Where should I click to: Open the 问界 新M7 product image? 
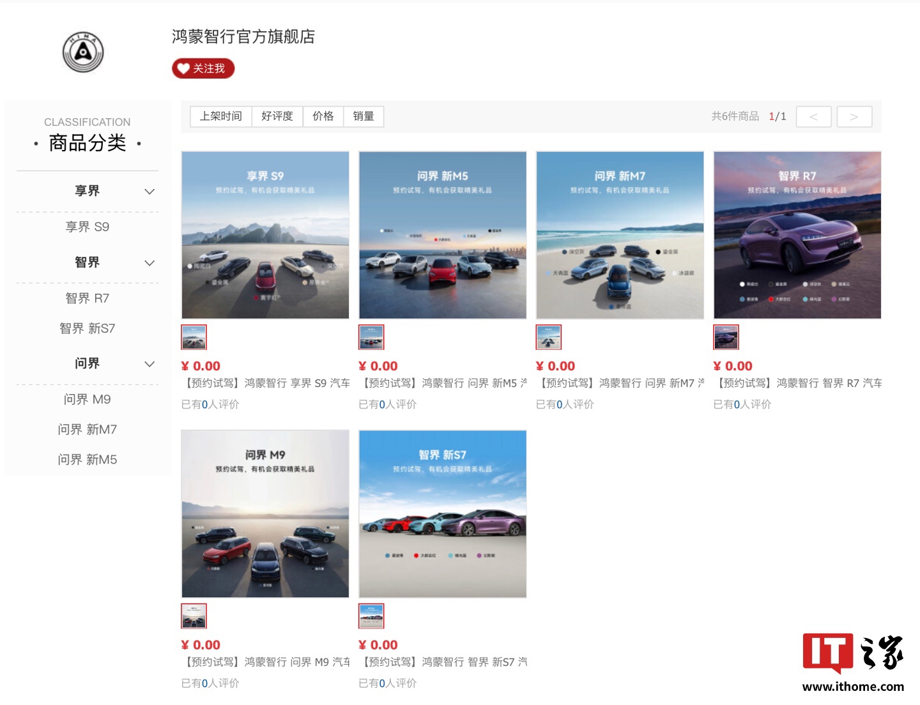click(620, 235)
